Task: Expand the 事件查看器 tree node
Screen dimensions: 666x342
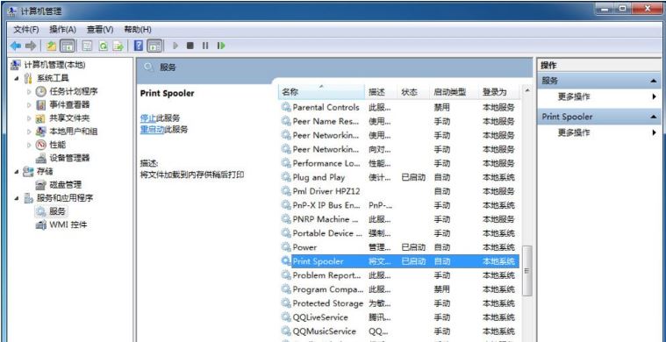Action: [x=29, y=105]
